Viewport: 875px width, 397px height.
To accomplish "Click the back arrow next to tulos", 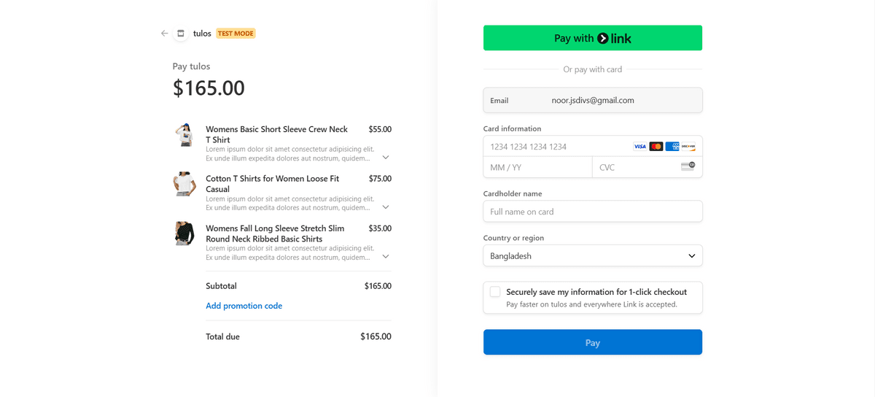I will pyautogui.click(x=165, y=34).
